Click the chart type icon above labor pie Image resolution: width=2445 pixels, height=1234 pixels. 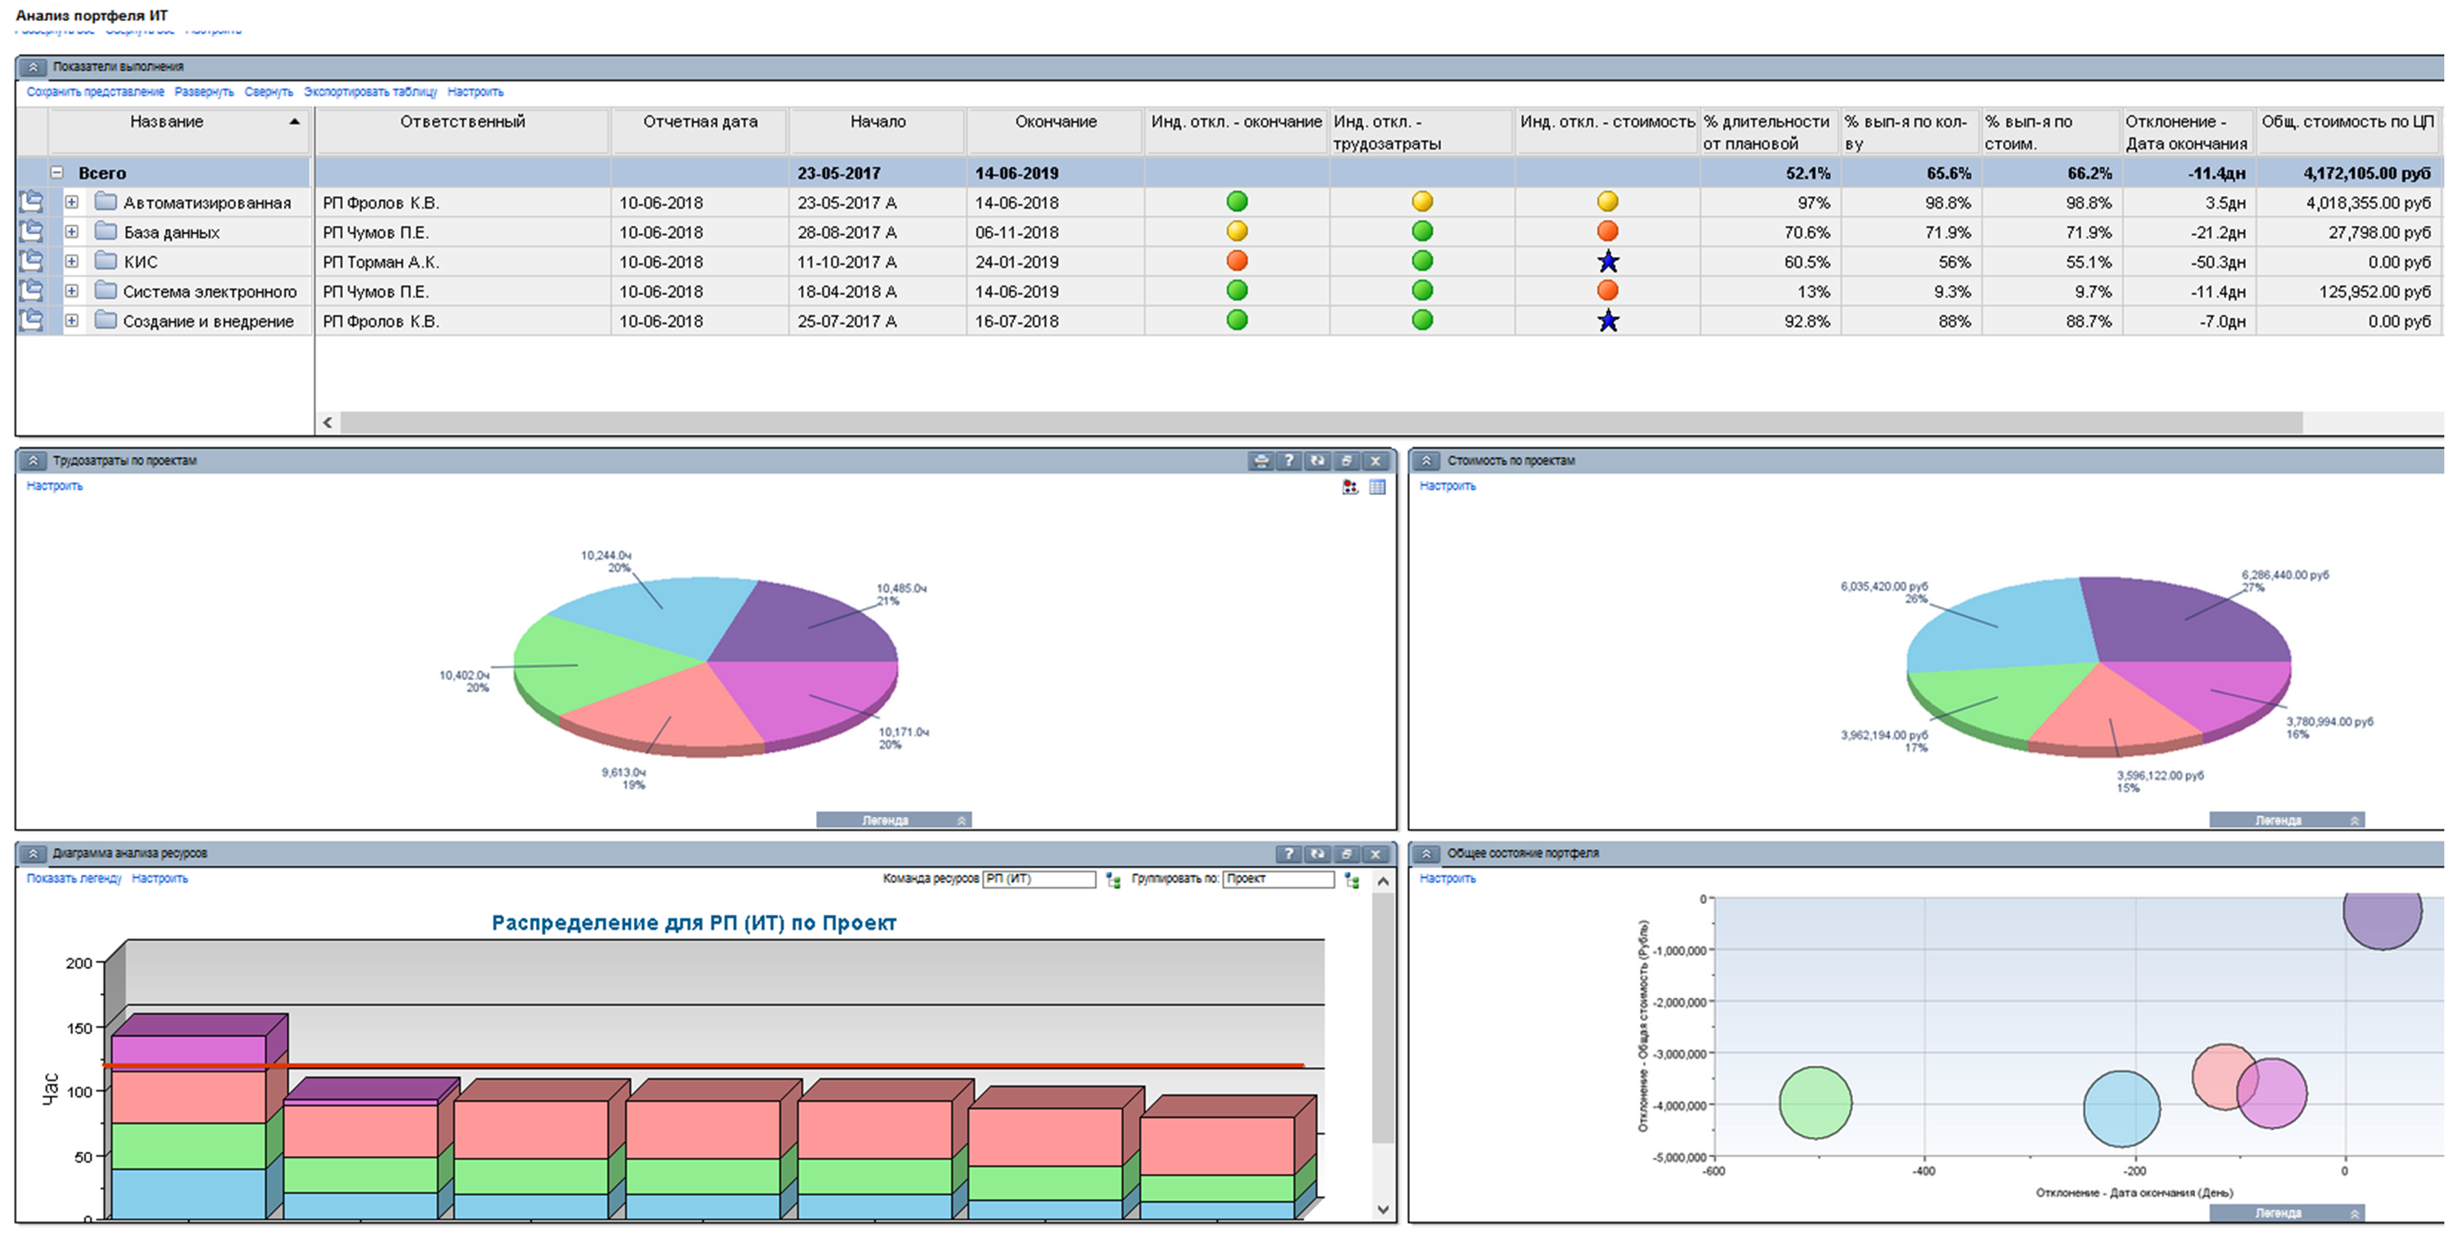pos(1350,487)
